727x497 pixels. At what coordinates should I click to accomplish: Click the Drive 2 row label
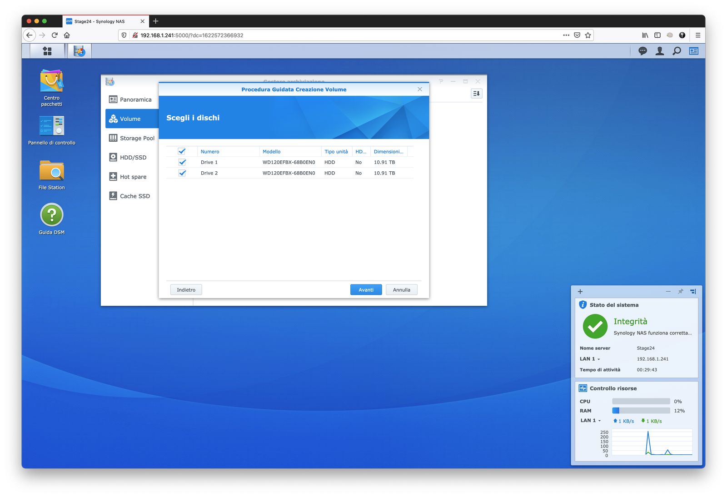click(x=209, y=173)
